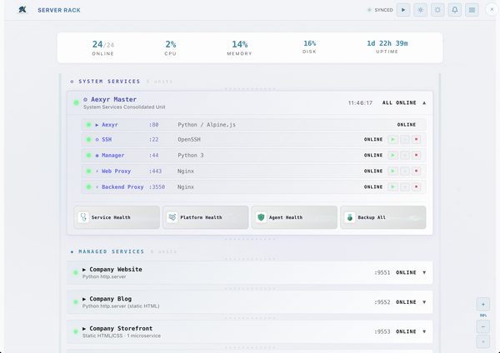Click the 11:46:17 timestamp
The height and width of the screenshot is (353, 500).
point(360,103)
